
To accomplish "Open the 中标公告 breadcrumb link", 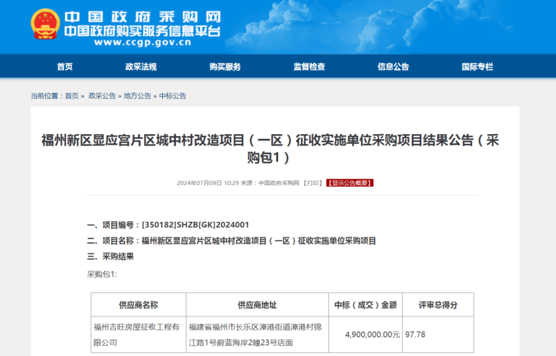I will tap(173, 96).
